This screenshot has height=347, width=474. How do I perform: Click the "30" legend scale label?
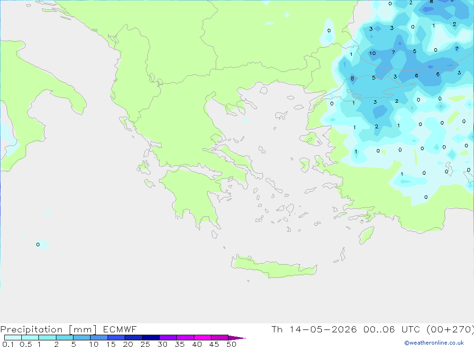click(163, 344)
